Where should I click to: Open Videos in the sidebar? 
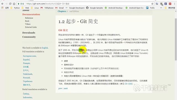click(x=28, y=24)
